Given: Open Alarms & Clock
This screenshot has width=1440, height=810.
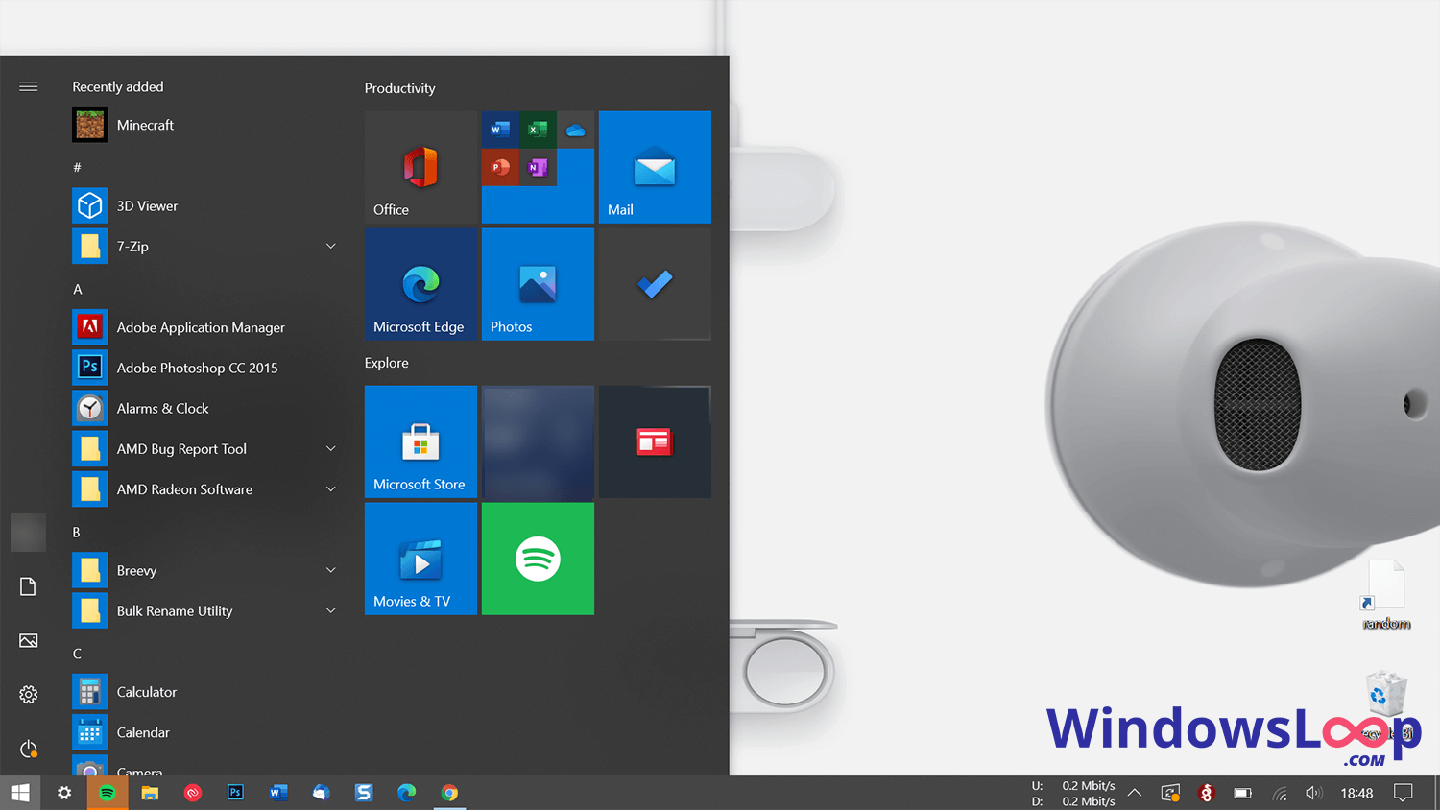Looking at the screenshot, I should pyautogui.click(x=206, y=408).
